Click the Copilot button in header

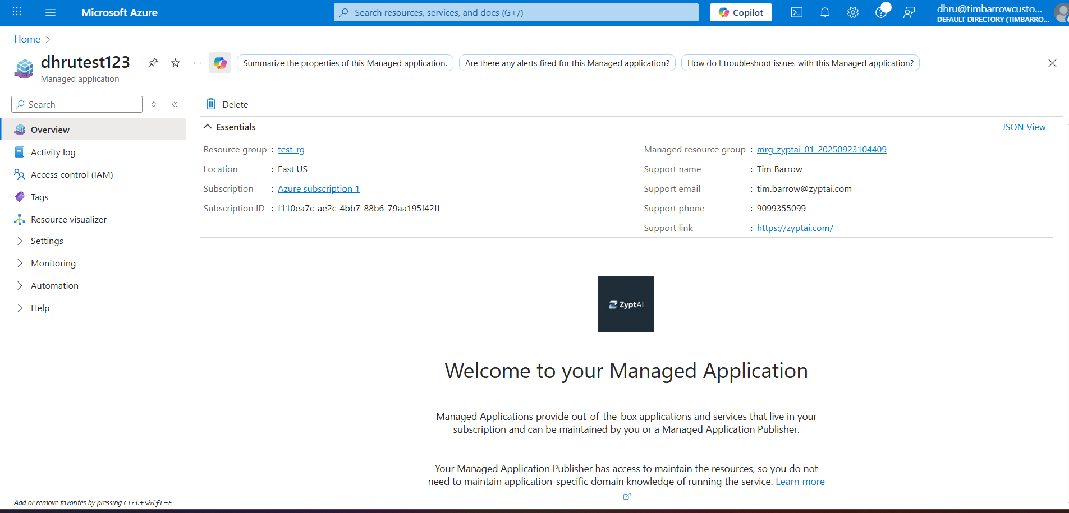[741, 12]
